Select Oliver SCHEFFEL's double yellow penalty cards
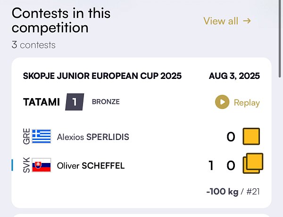This screenshot has width=283, height=217. (x=253, y=163)
